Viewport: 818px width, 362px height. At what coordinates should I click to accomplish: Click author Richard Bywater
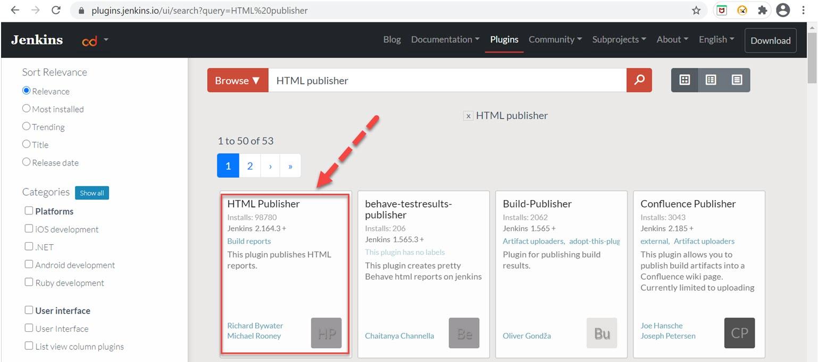255,325
